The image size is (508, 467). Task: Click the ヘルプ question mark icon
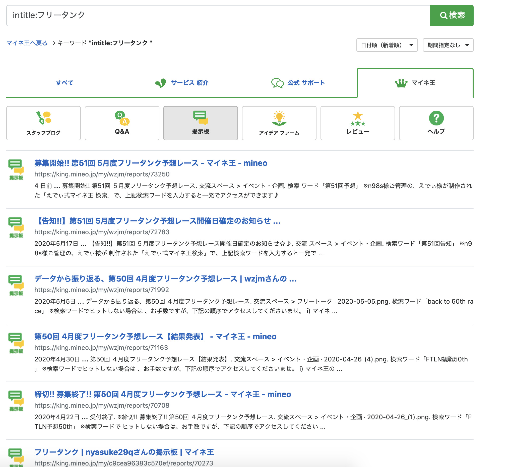436,123
